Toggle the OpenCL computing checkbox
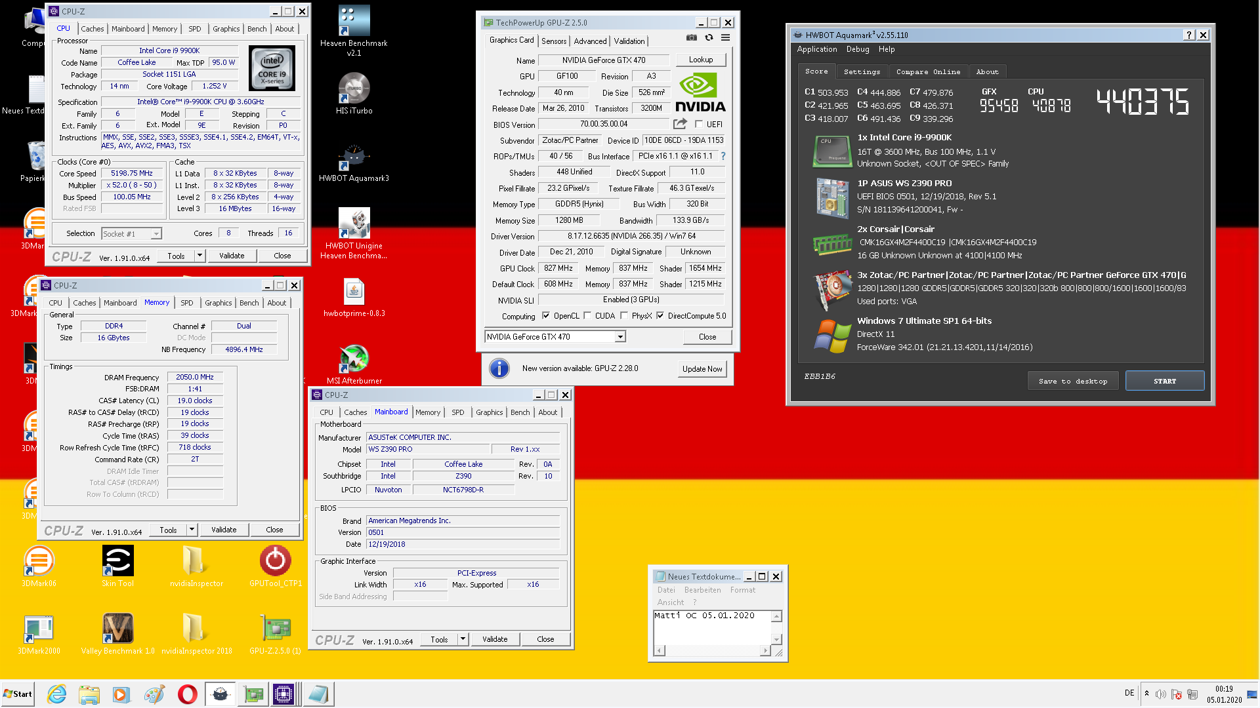 click(546, 315)
